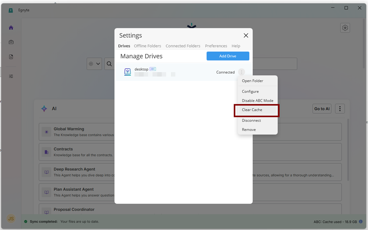The width and height of the screenshot is (368, 230).
Task: Open the Contracts knowledge base card
Action: pos(190,152)
